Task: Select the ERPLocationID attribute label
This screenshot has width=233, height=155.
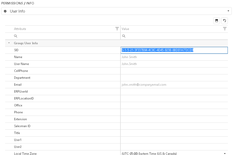Action: (24, 98)
